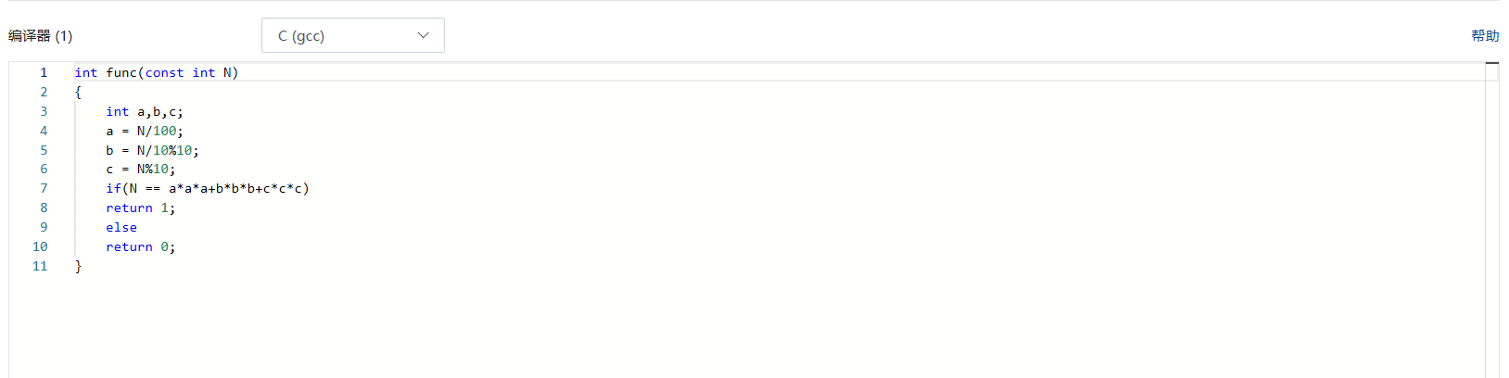This screenshot has height=378, width=1509.
Task: Select line number 5 in the gutter
Action: [43, 150]
